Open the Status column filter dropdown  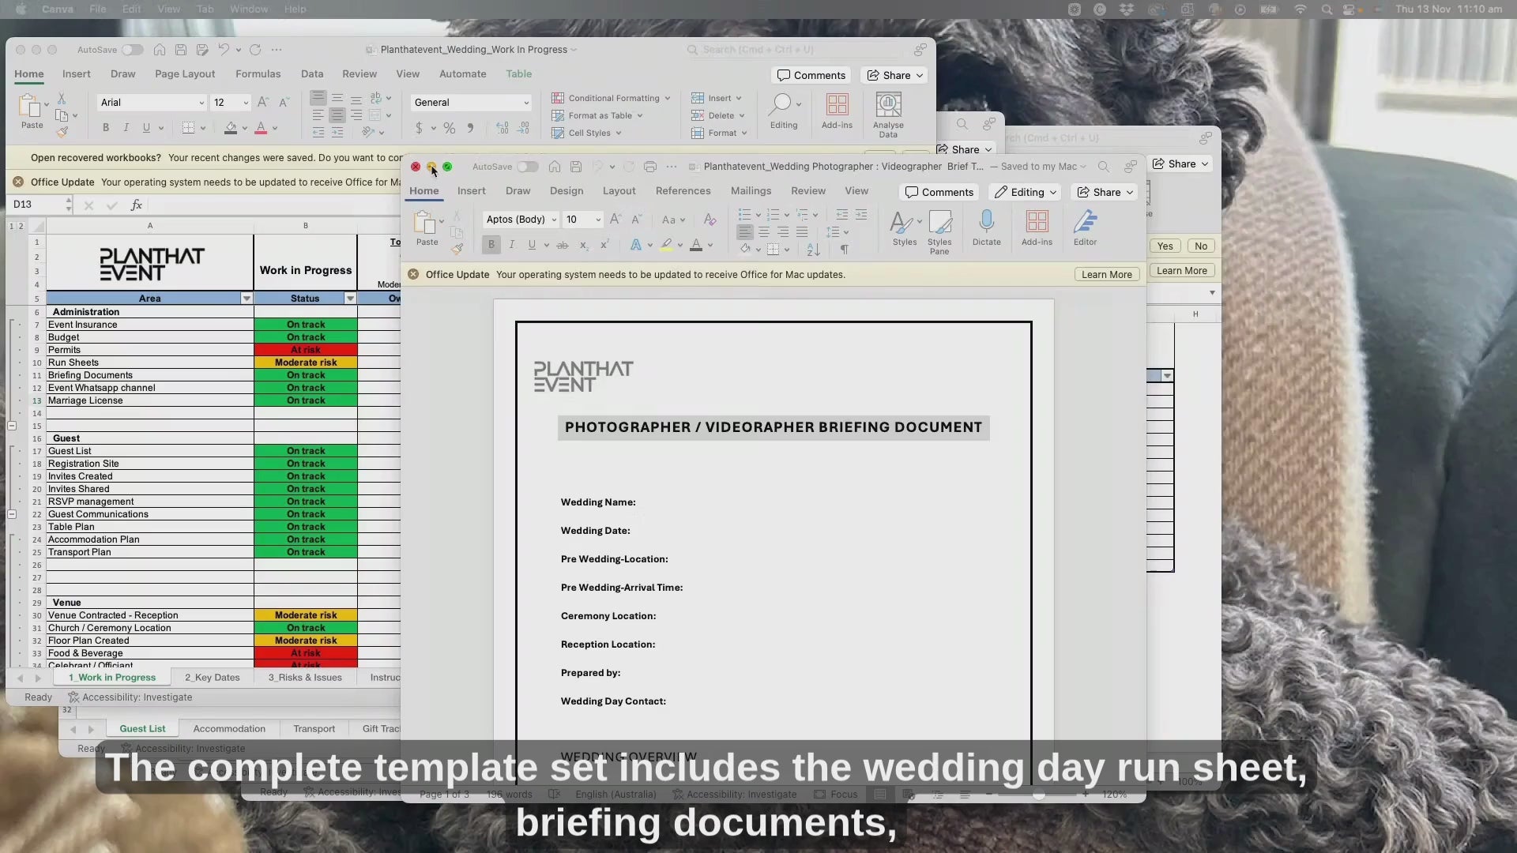click(x=350, y=299)
